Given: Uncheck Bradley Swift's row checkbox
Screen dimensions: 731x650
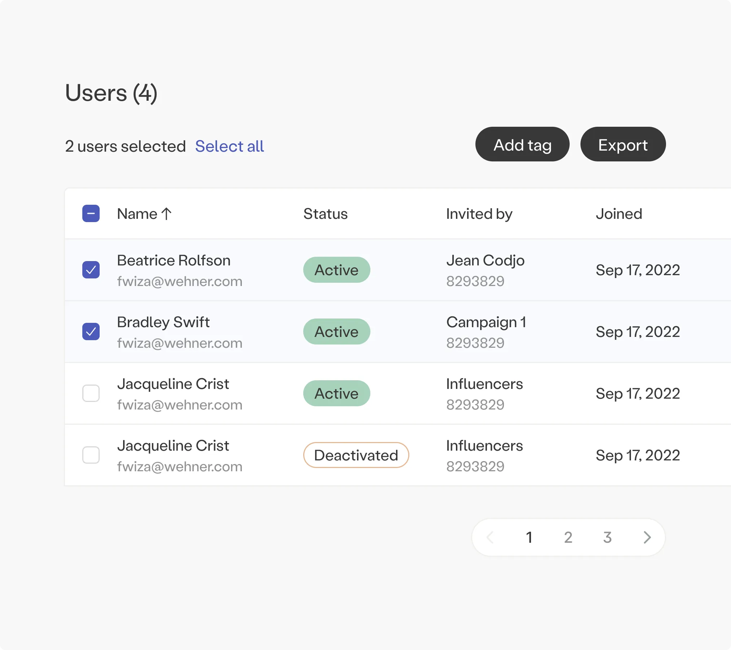Looking at the screenshot, I should [x=91, y=331].
